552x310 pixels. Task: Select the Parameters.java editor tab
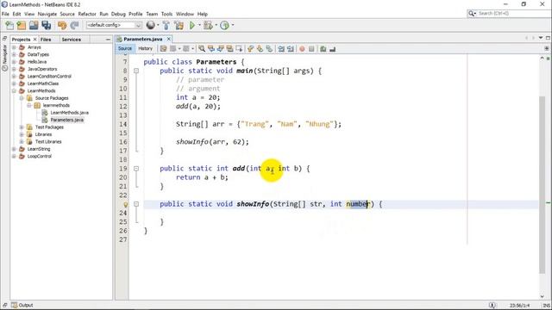tap(142, 39)
